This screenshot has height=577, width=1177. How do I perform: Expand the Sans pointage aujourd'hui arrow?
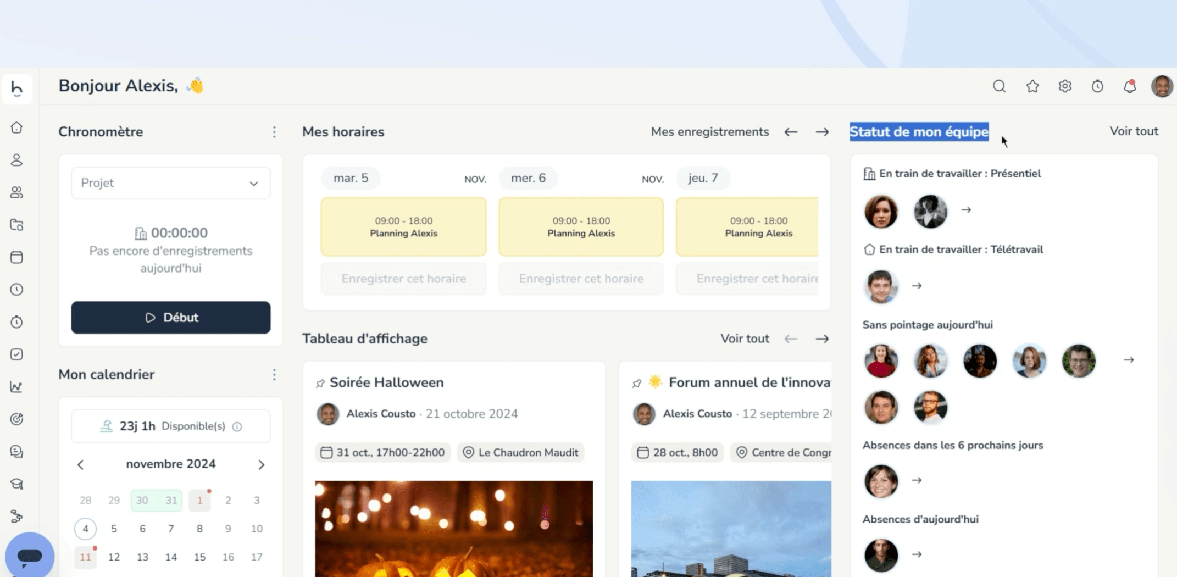[1129, 360]
